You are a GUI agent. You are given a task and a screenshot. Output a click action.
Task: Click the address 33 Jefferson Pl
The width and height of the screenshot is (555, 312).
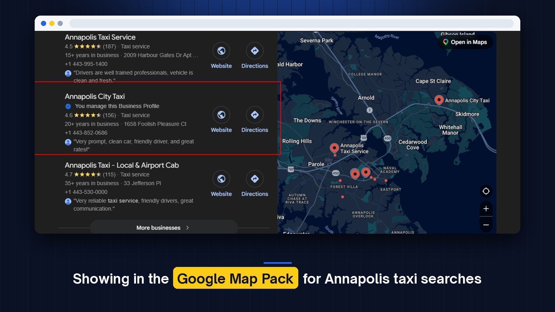click(x=142, y=183)
